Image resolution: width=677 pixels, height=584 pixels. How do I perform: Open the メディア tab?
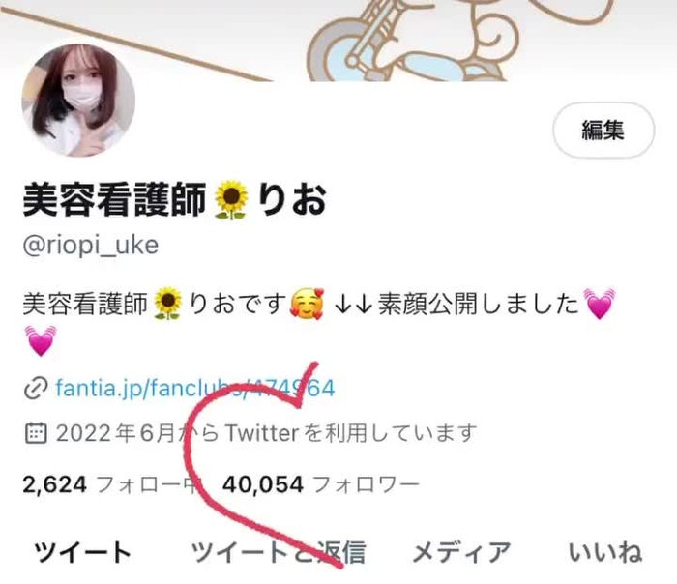(x=461, y=552)
